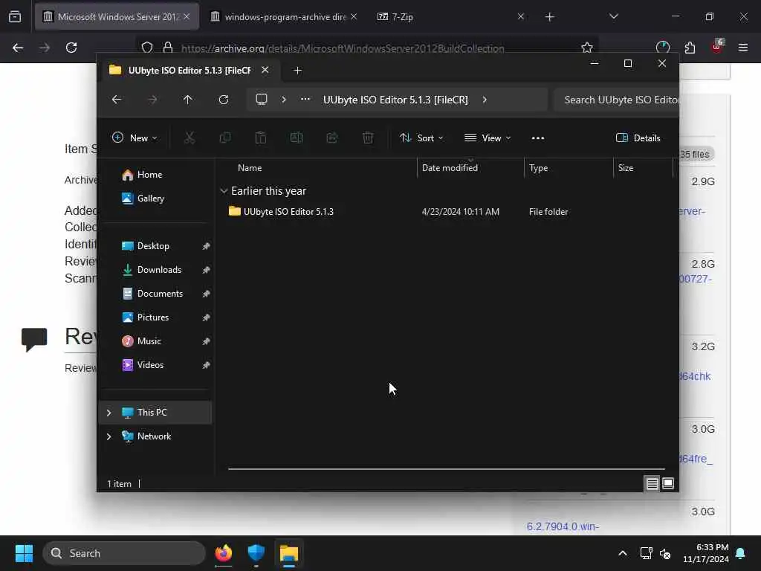Refresh the File Explorer folder view

223,100
